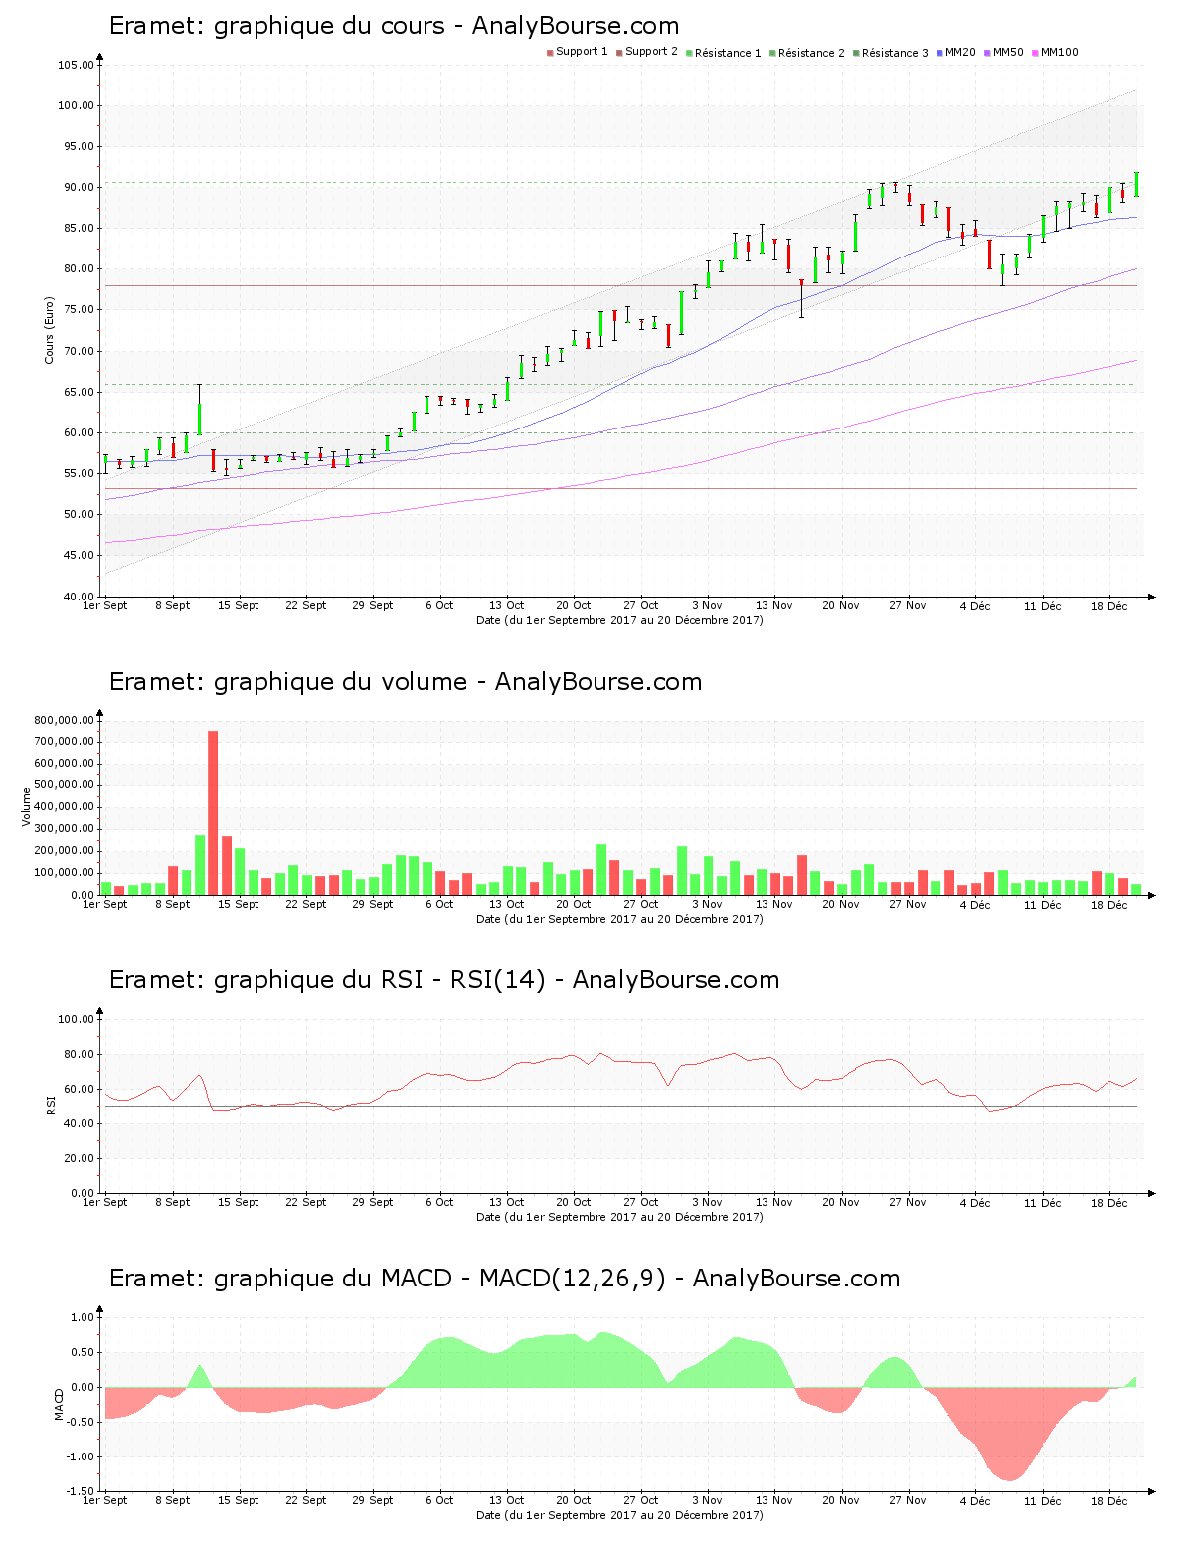Click '6 Oct' on the volume chart axis
The height and width of the screenshot is (1541, 1193).
coord(439,904)
